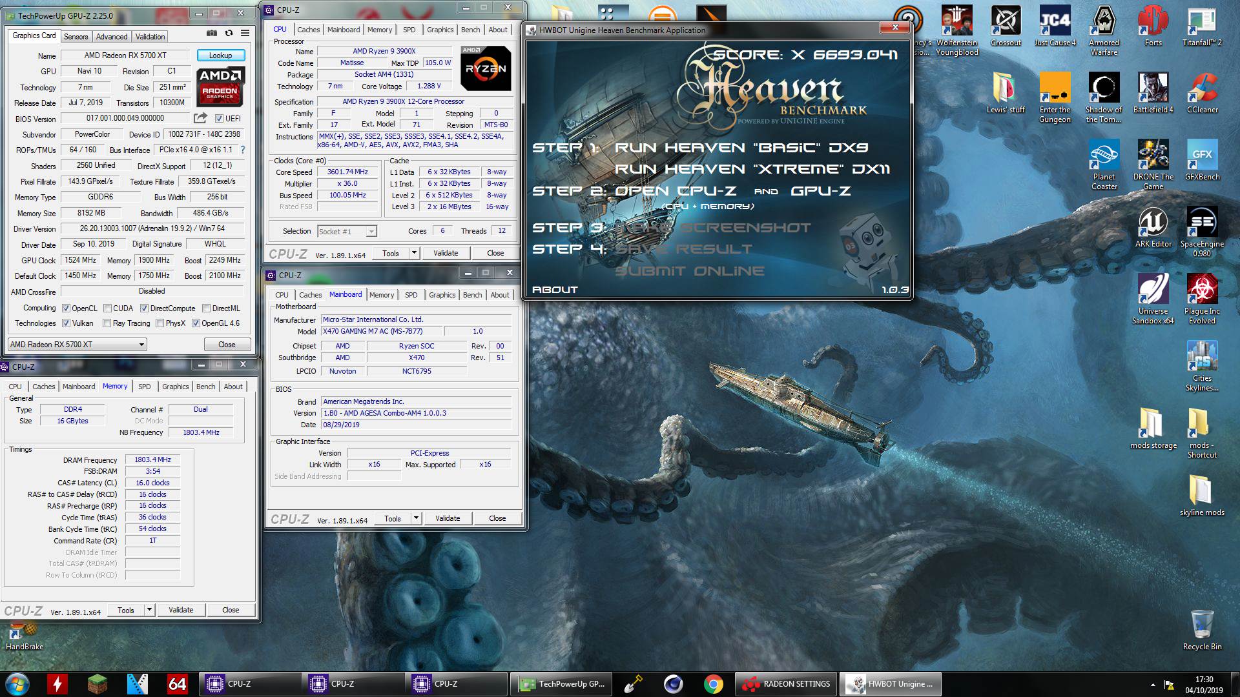Click the taskbar clock showing 17:30
Screen dimensions: 1240x697
pos(1204,684)
